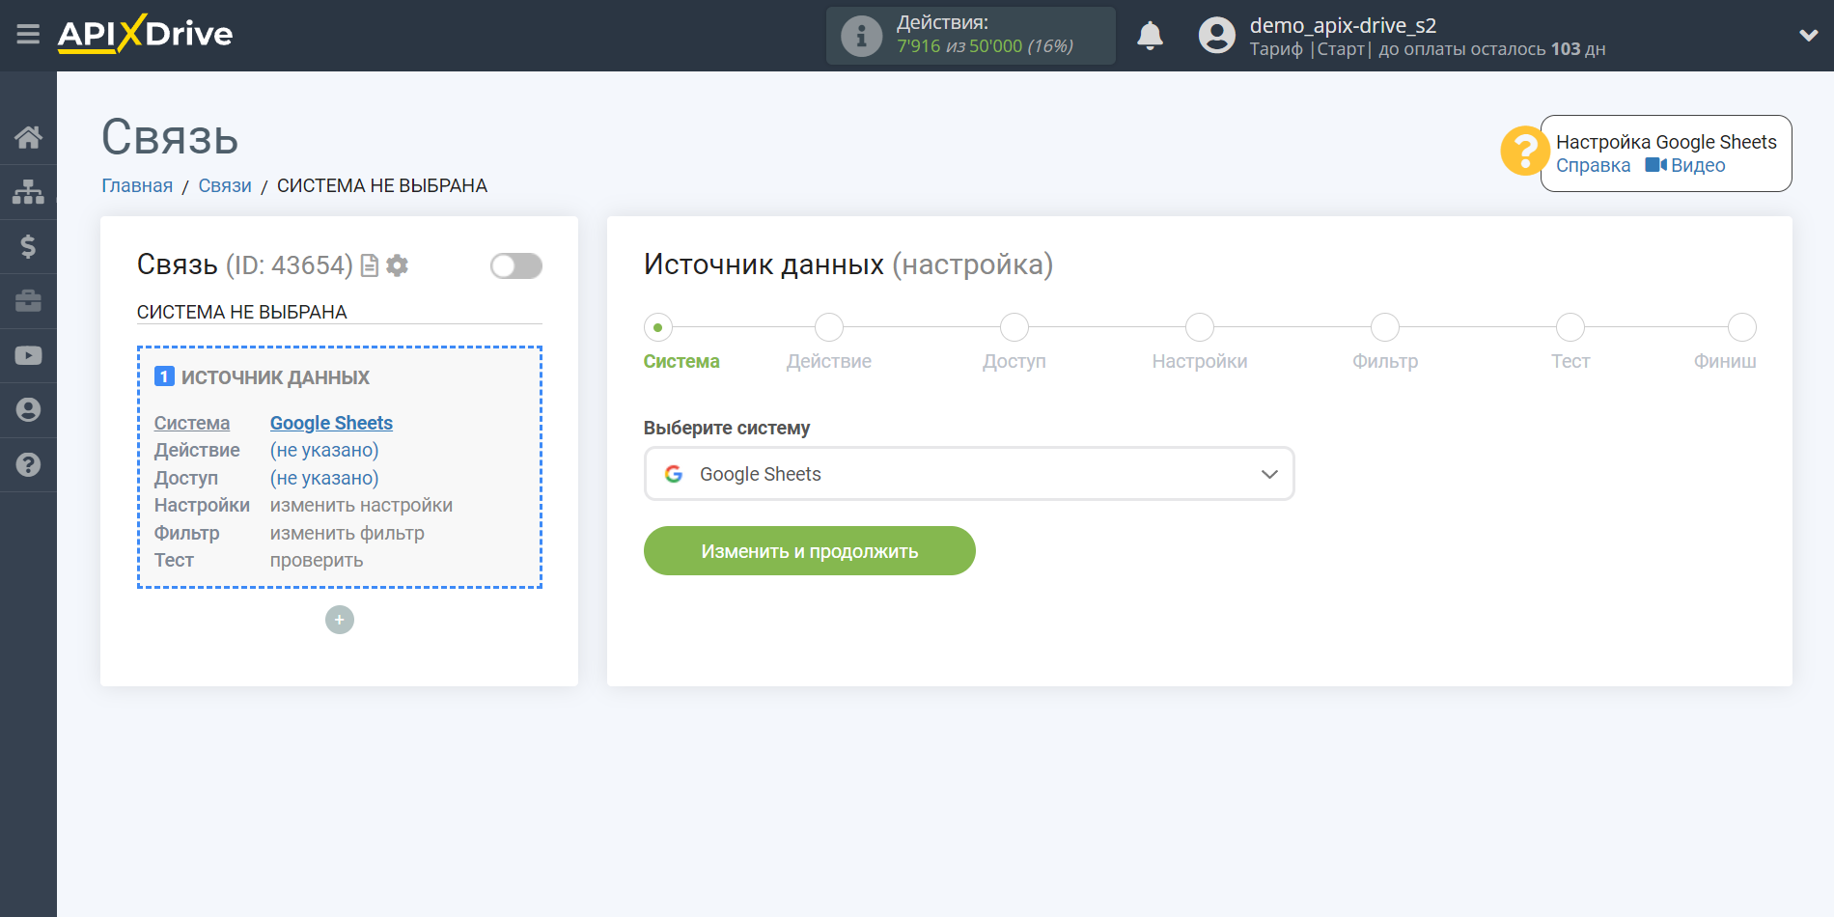Click the ApiX-Drive logo
The image size is (1834, 917).
pos(145,34)
